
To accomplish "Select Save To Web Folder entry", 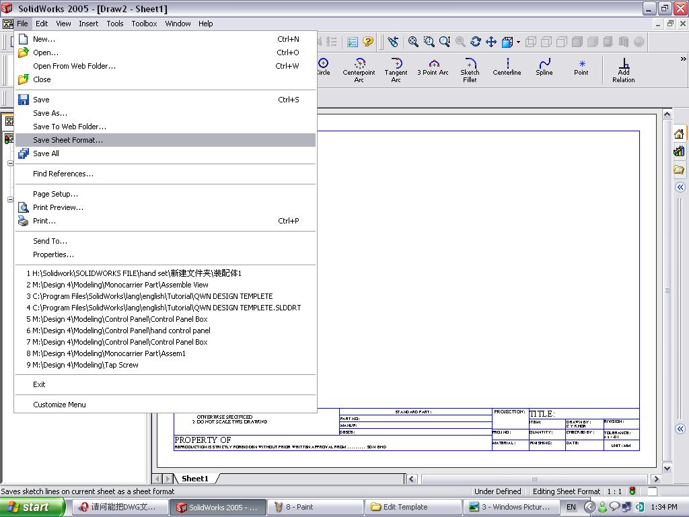I will point(166,127).
